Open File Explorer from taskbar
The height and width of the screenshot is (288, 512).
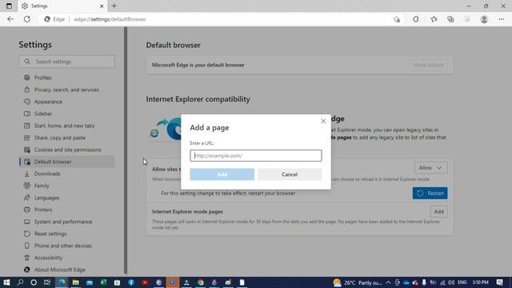point(76,282)
